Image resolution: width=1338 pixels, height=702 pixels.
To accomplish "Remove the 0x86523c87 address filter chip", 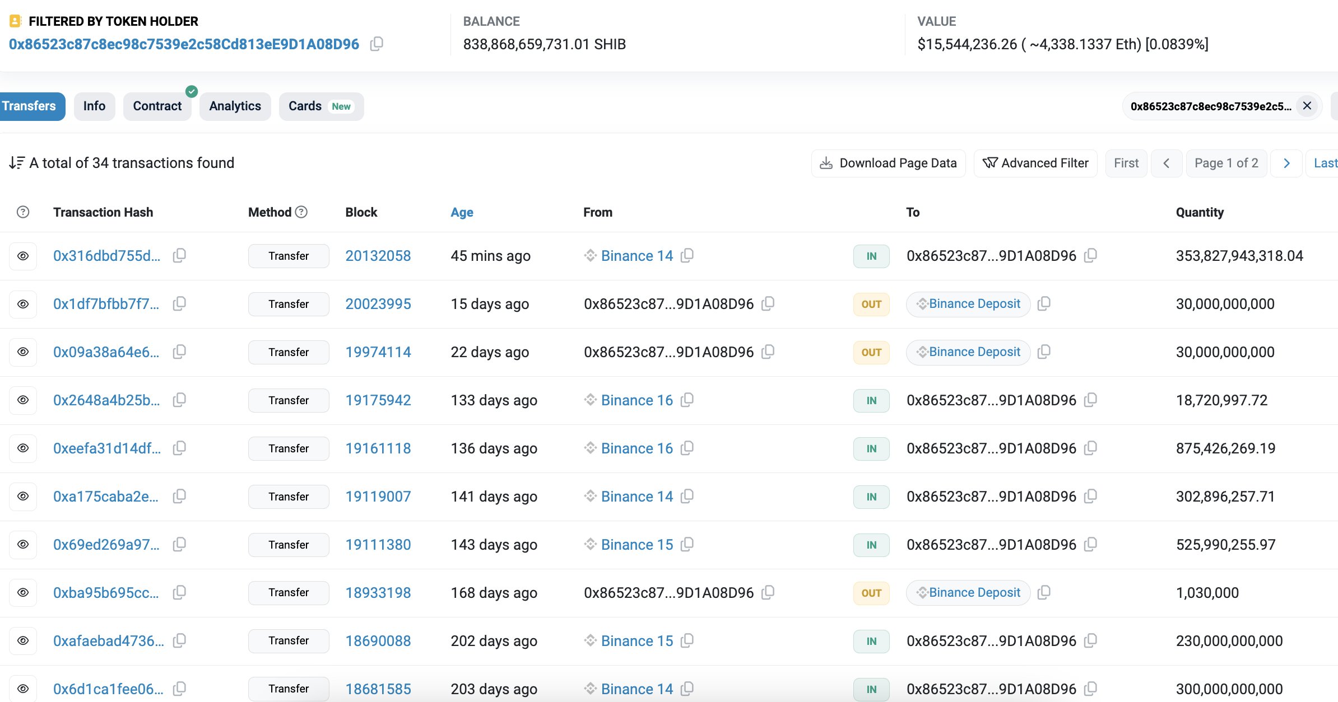I will click(1307, 106).
